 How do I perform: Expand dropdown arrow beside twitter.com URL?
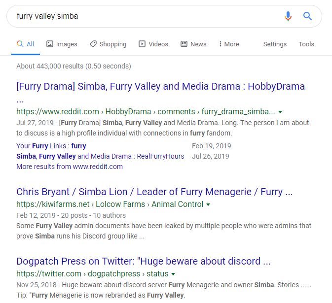tap(173, 274)
